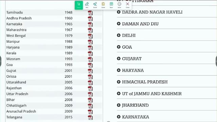Expand the GUJARAT accordion plus icon

pyautogui.click(x=119, y=58)
